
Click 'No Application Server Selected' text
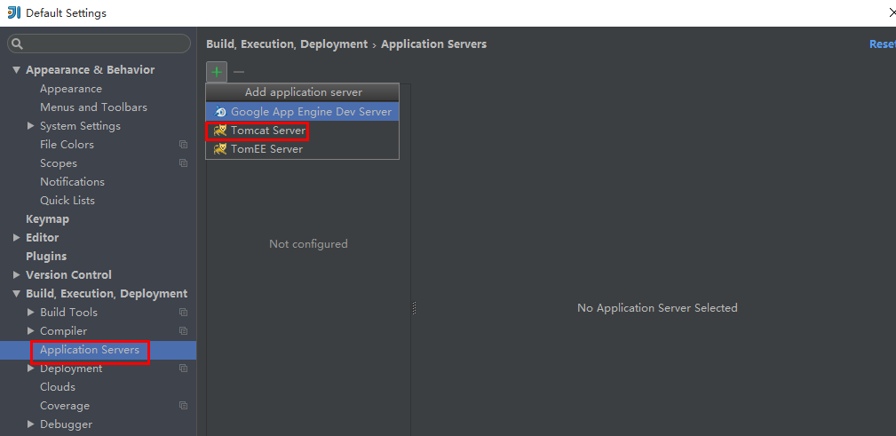pyautogui.click(x=657, y=308)
